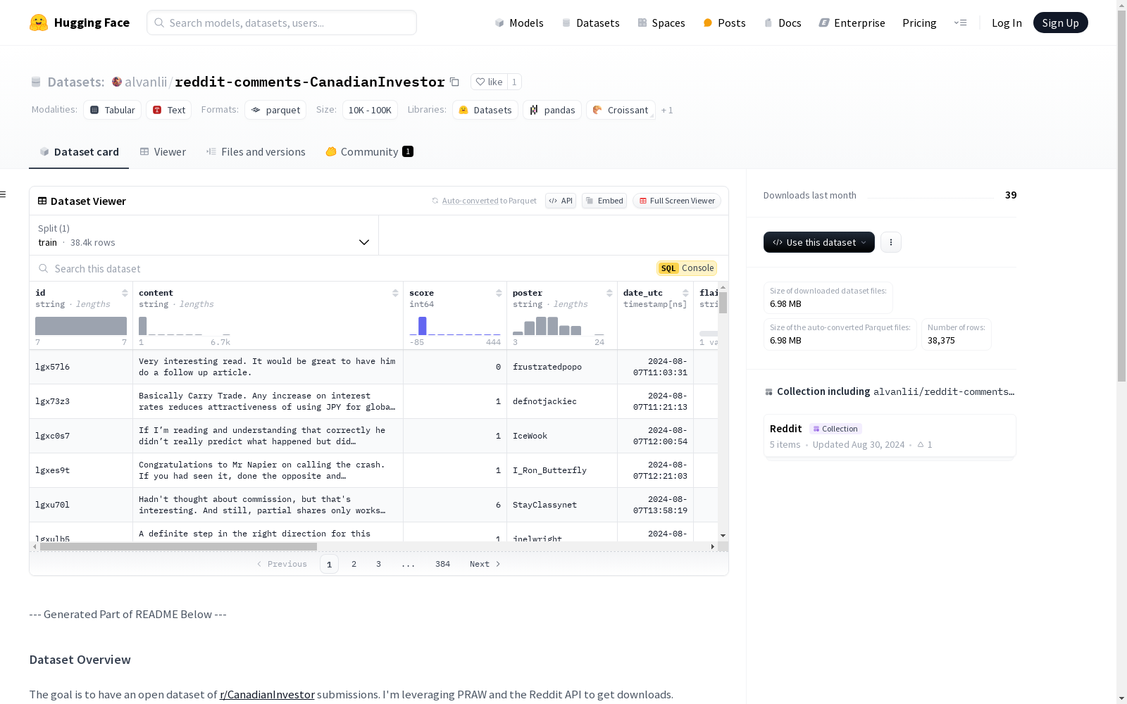Sort by the date_utc column
1127x704 pixels.
(x=685, y=293)
